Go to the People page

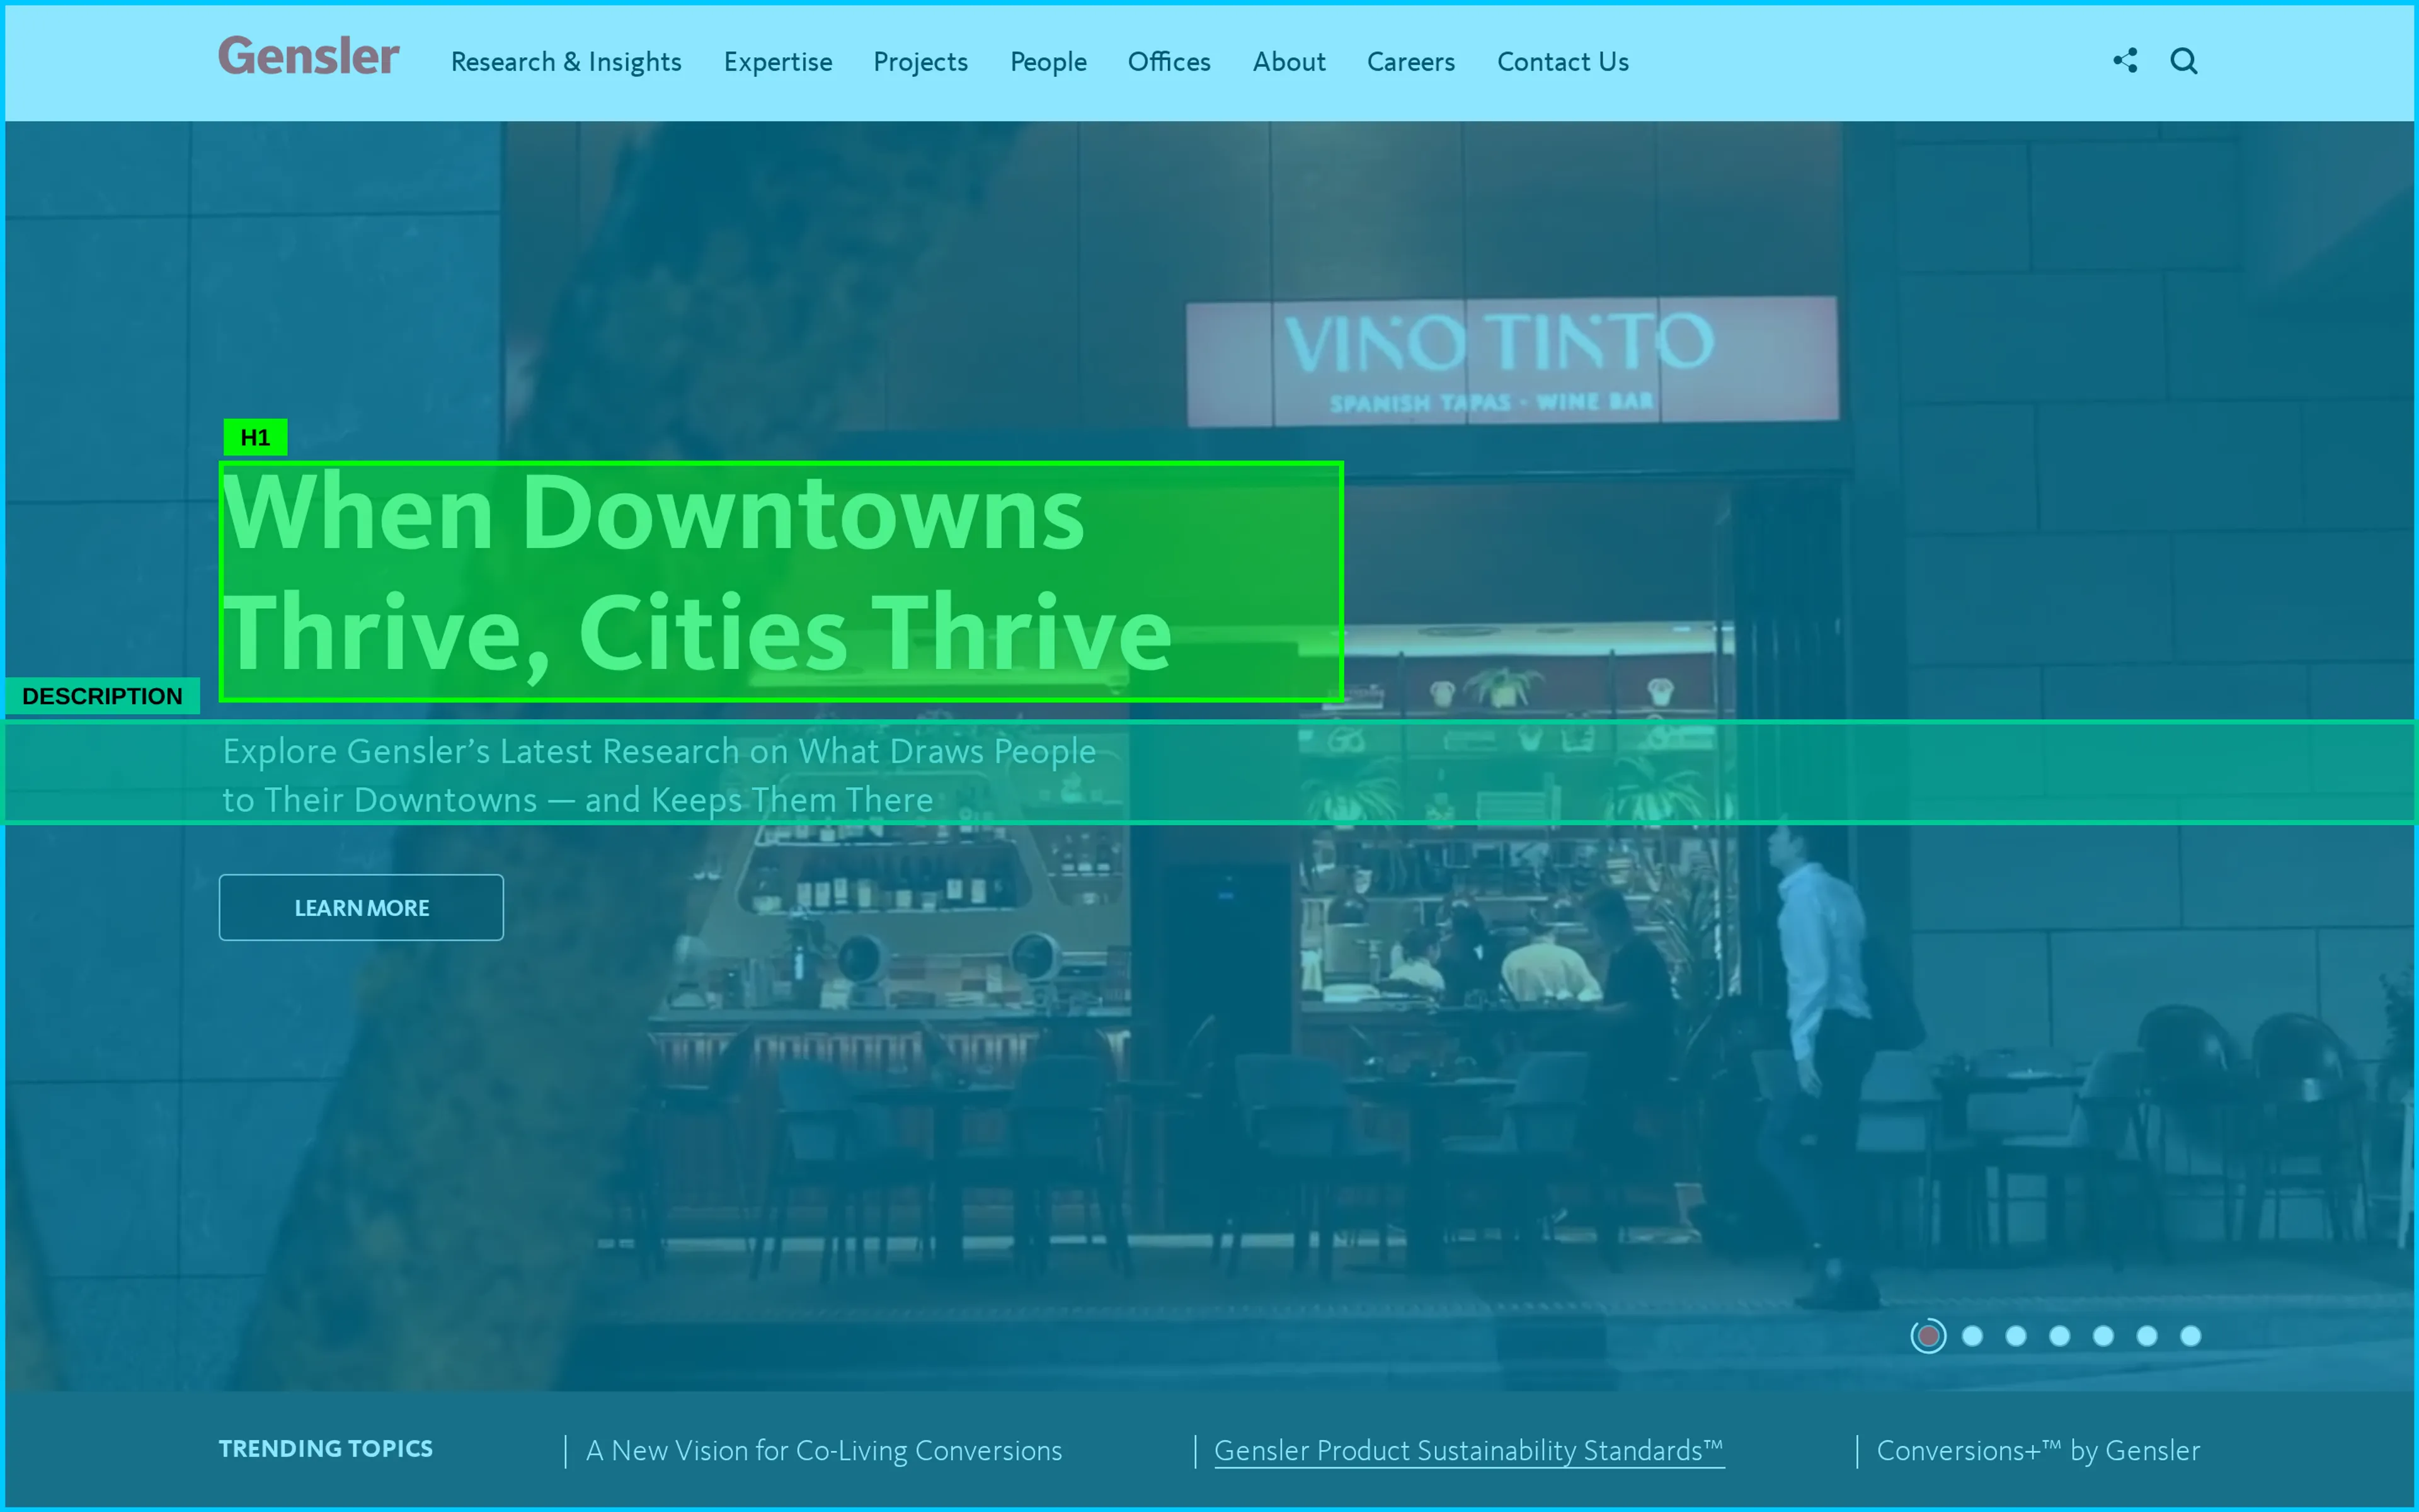tap(1048, 62)
